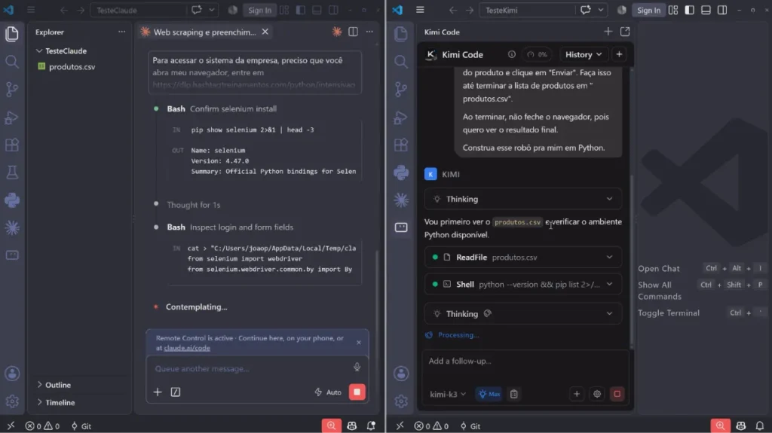Open produtos.csv in the Explorer tree
The width and height of the screenshot is (772, 433).
click(72, 67)
